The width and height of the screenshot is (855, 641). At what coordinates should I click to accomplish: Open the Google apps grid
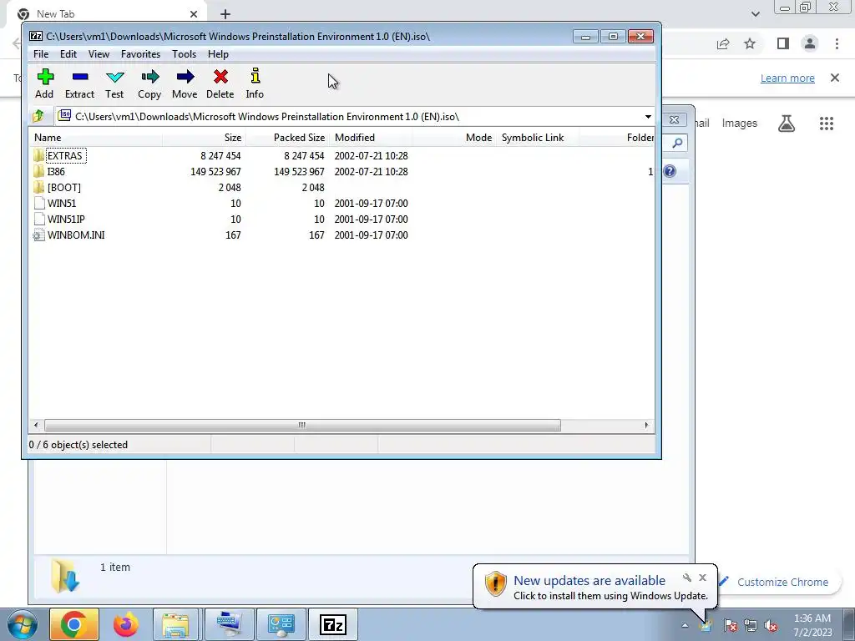[826, 124]
